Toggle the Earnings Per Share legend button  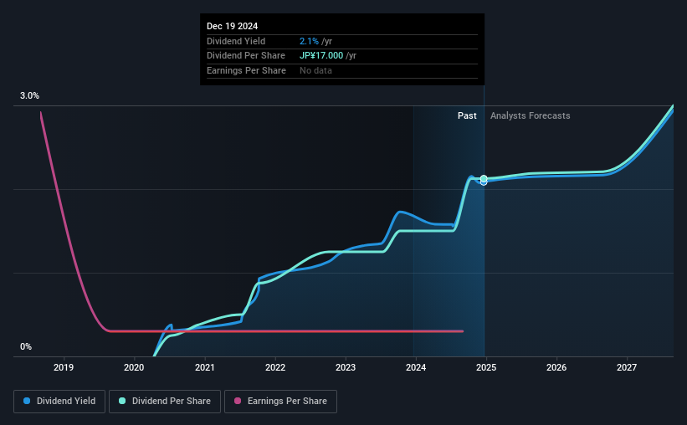(x=280, y=402)
